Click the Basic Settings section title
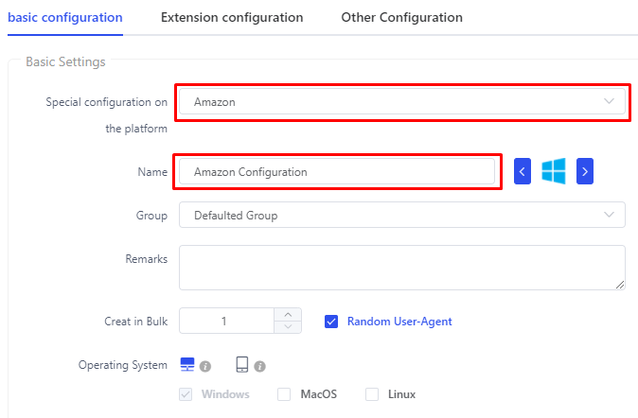This screenshot has height=418, width=638. [65, 61]
